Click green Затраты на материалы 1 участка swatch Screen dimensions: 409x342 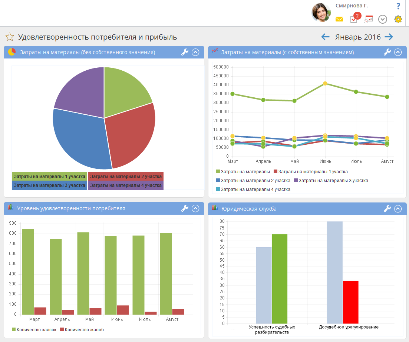[49, 177]
